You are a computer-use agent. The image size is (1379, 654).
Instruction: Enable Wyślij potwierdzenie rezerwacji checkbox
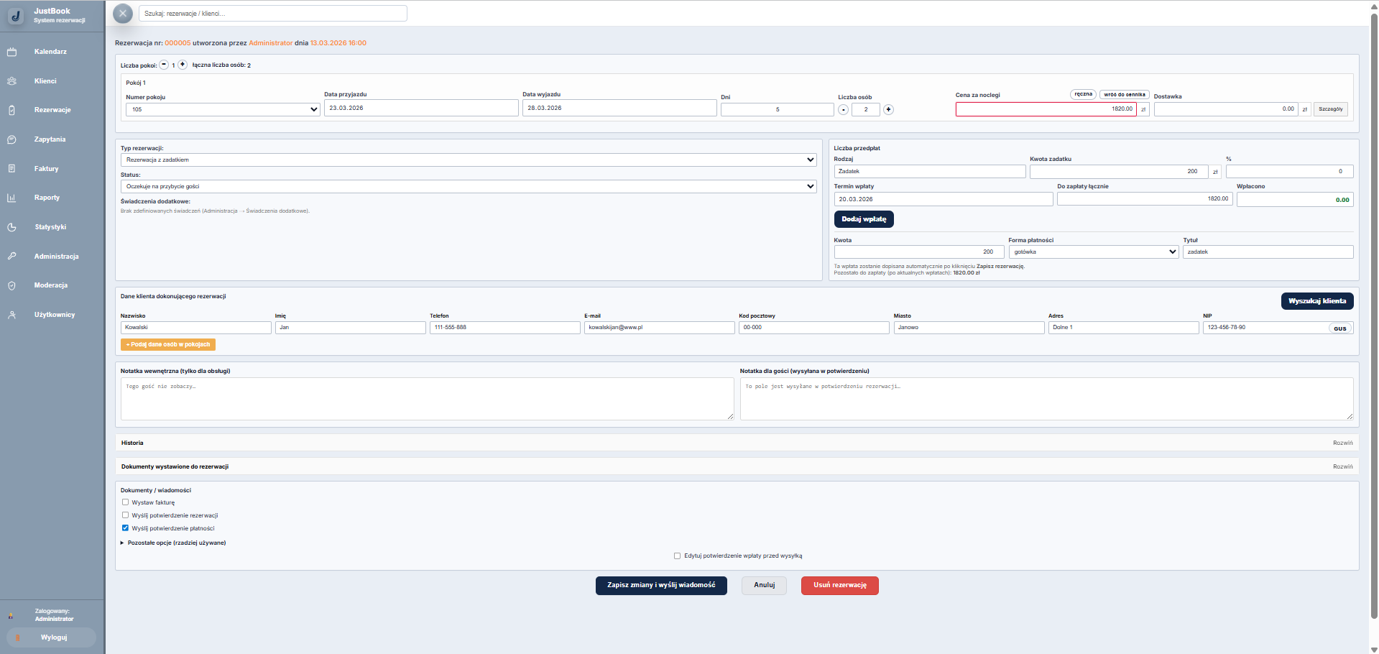click(125, 515)
